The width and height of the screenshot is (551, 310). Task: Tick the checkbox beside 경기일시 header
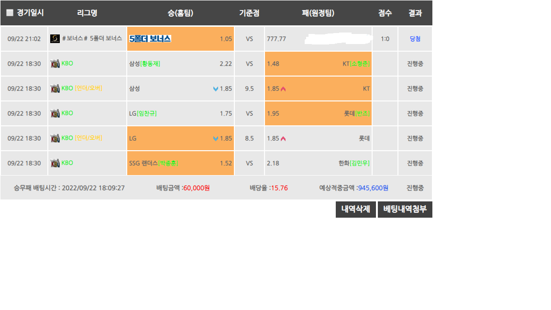pyautogui.click(x=10, y=12)
